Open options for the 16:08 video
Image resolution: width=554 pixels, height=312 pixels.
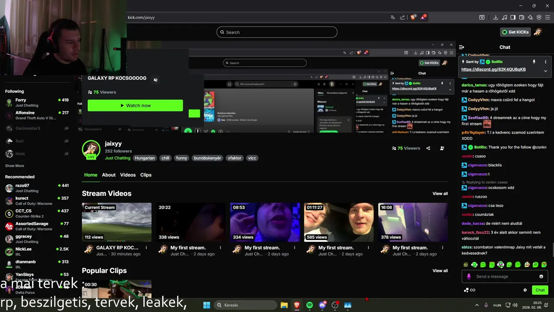point(442,248)
